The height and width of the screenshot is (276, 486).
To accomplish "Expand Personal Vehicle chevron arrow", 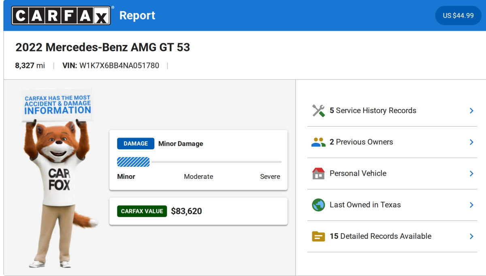I will click(x=471, y=174).
